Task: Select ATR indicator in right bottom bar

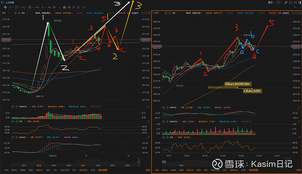Action: click(243, 170)
